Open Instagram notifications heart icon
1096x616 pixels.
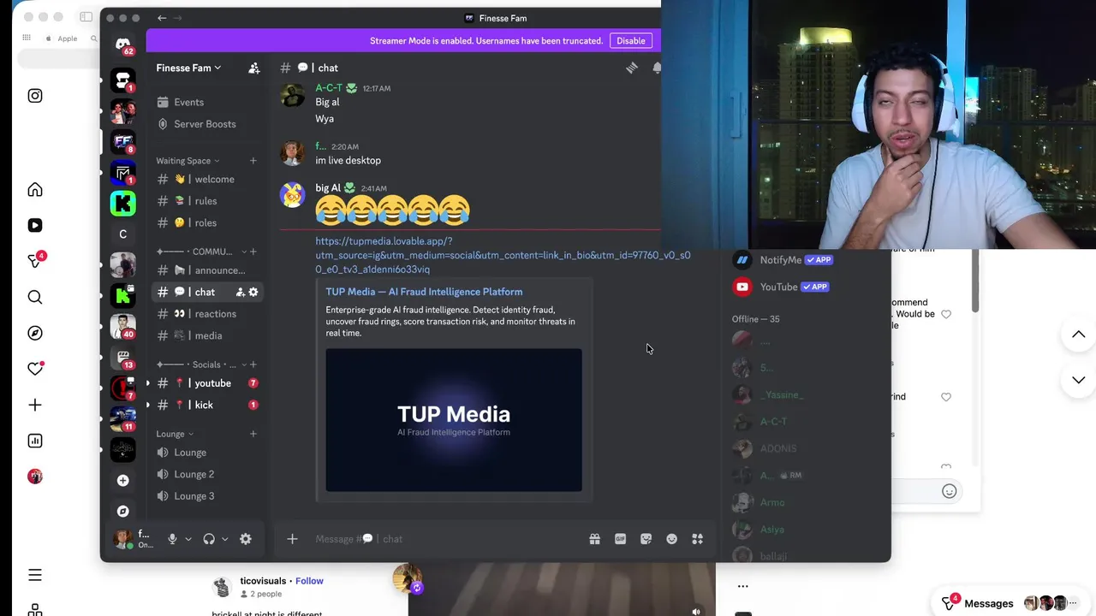tap(35, 369)
